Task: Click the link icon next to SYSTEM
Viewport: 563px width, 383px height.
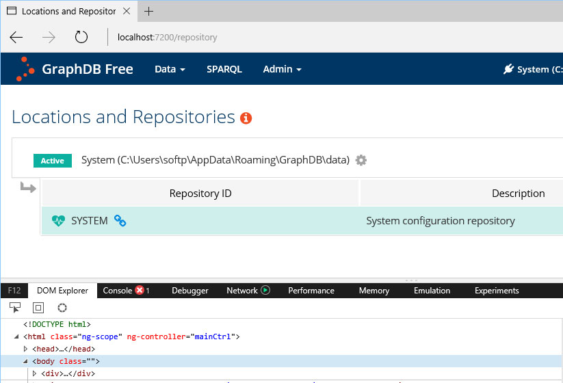Action: coord(120,221)
